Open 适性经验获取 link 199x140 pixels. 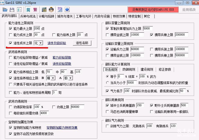(62, 64)
